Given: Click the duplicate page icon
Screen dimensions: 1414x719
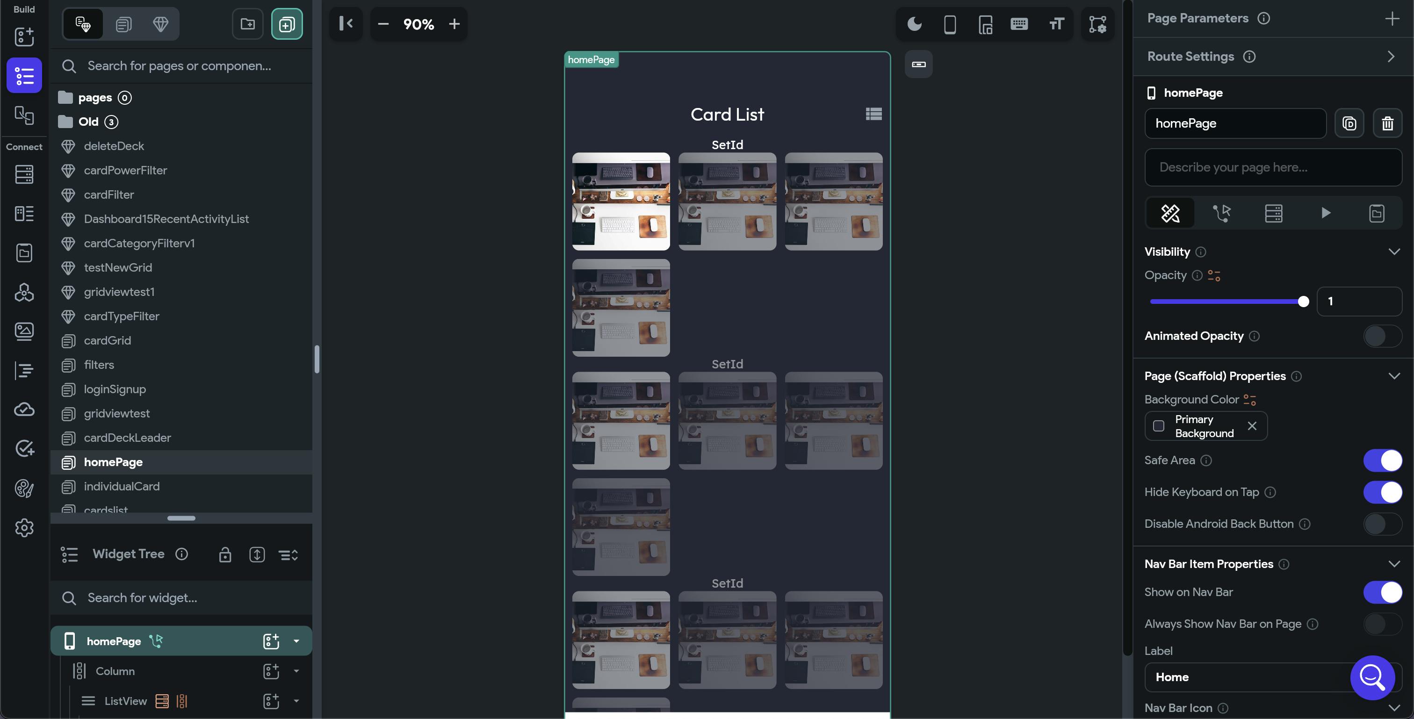Looking at the screenshot, I should (1349, 123).
